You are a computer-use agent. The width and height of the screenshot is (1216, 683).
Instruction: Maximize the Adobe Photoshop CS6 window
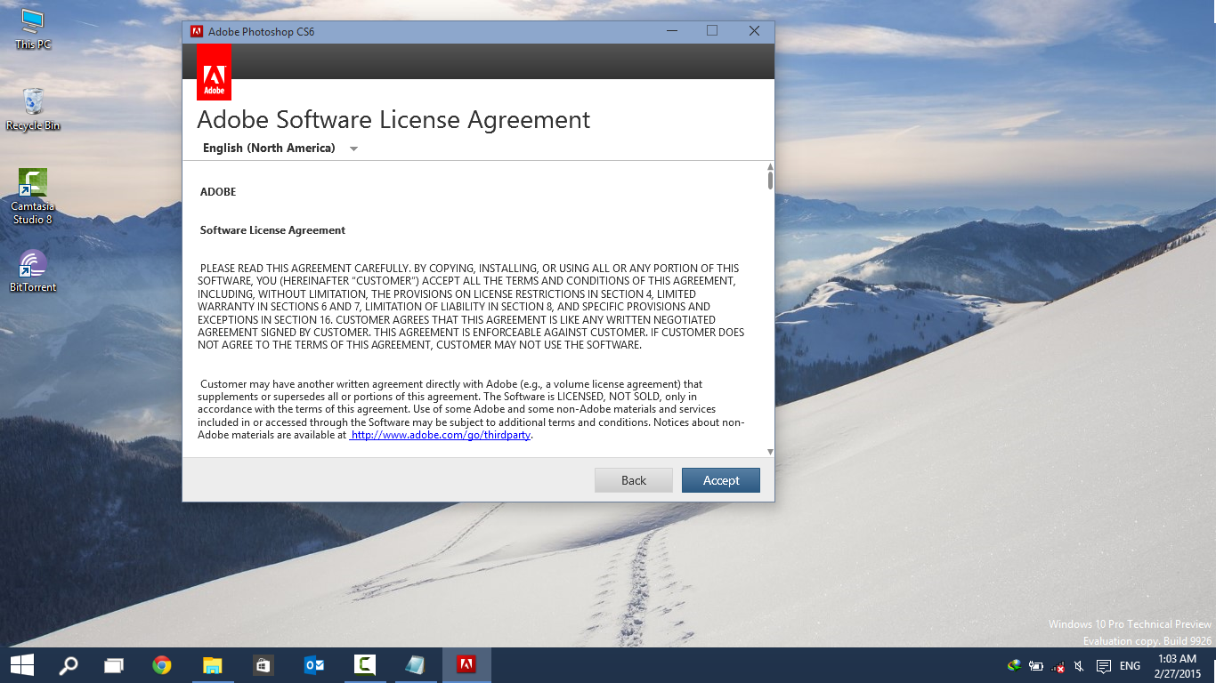pos(712,31)
